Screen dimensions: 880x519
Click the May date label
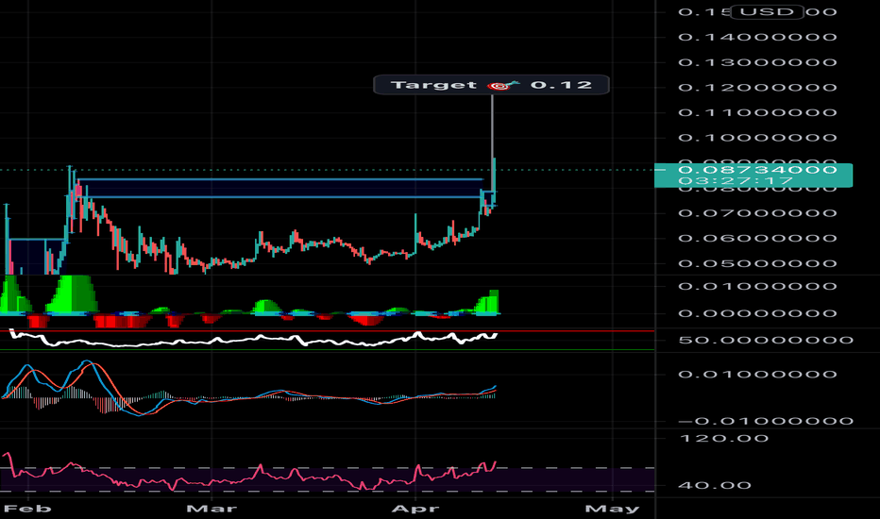[612, 509]
